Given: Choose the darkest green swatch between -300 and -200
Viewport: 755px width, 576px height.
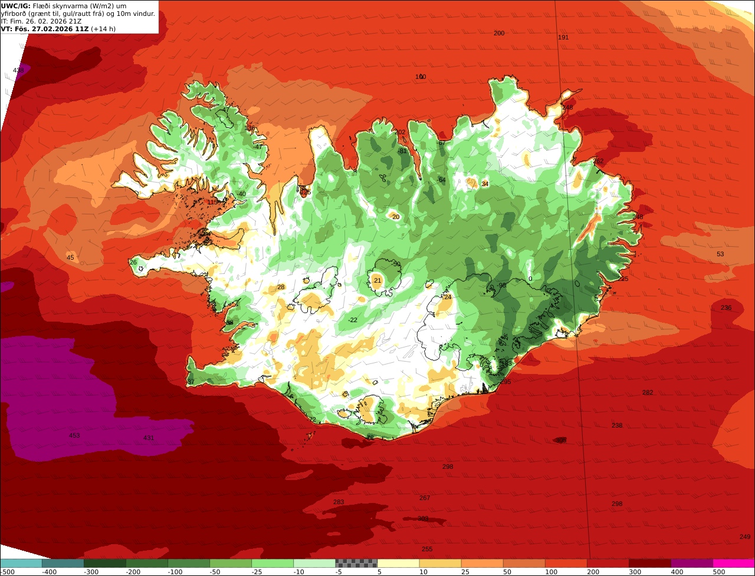Looking at the screenshot, I should [105, 563].
